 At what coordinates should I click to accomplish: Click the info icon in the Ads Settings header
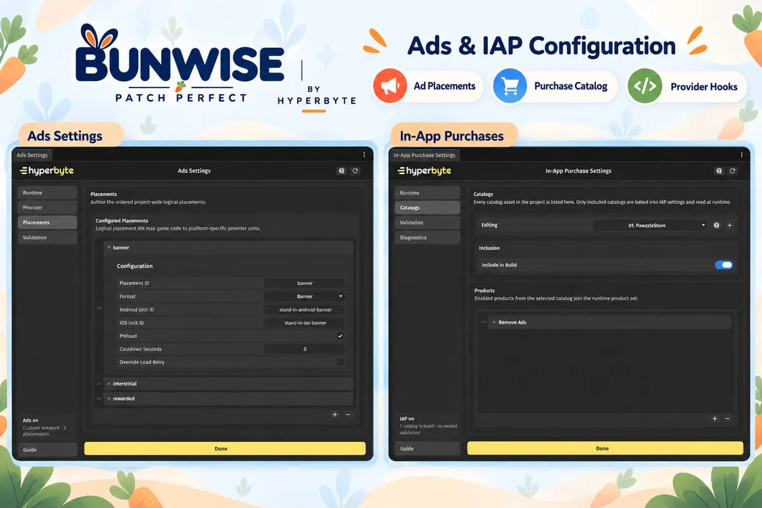point(342,171)
